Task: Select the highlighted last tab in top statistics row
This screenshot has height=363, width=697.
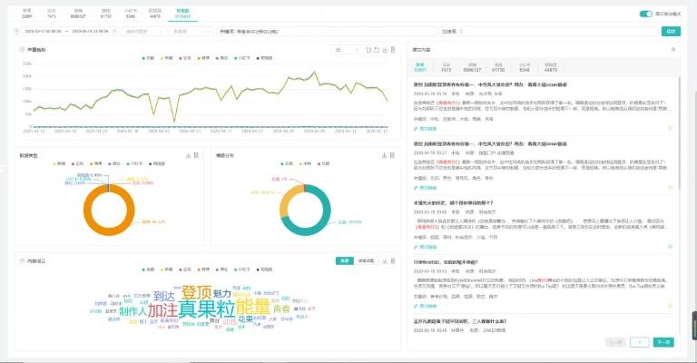Action: coord(183,14)
